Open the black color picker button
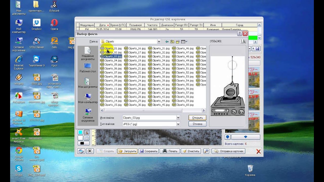This screenshot has height=182, width=324. (x=84, y=143)
